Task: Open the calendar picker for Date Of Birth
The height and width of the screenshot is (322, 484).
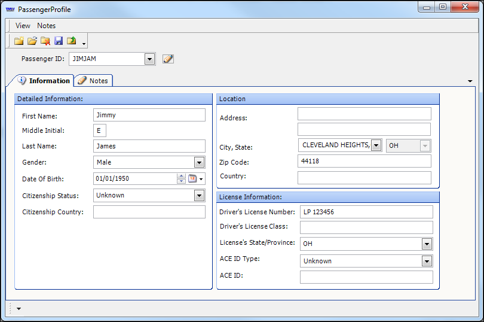Action: 193,178
